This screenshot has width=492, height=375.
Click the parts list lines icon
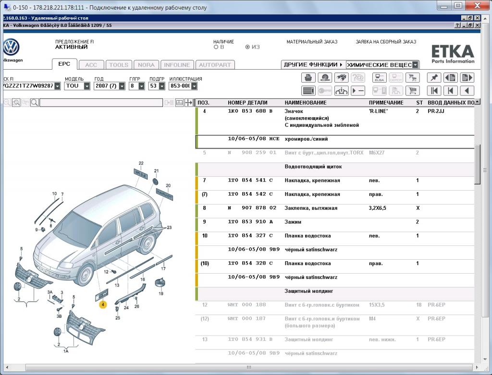point(308,91)
